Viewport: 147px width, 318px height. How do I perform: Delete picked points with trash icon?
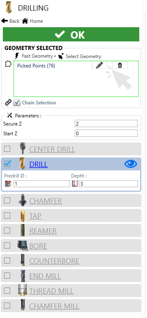point(120,65)
